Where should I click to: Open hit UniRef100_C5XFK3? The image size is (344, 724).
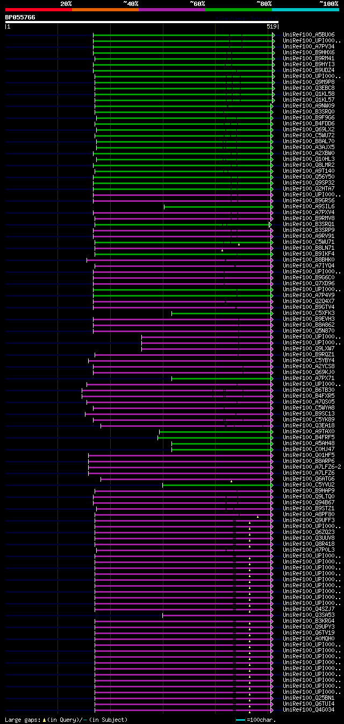tap(309, 313)
